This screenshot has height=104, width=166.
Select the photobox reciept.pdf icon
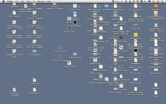point(121,76)
